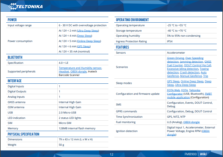Click the Headset link in Supported peripherals
This screenshot has height=157, width=223.
coord(64,71)
